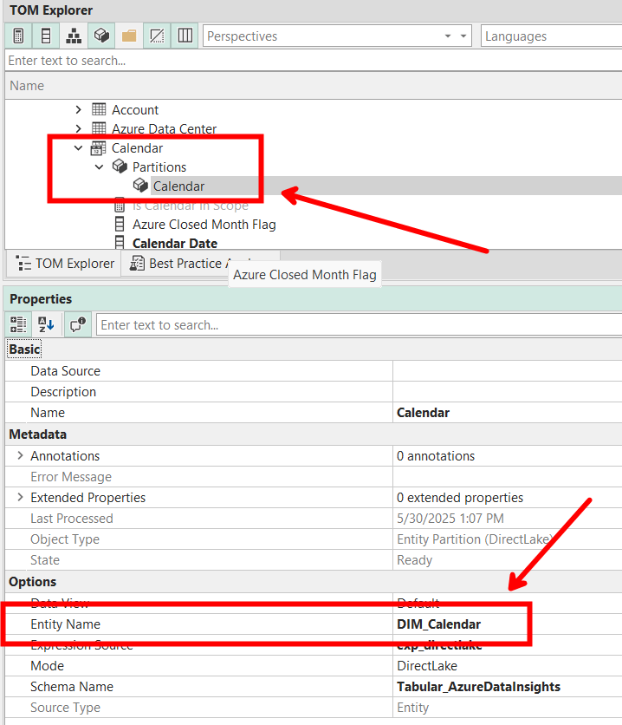
Task: Expand the Account table node
Action: pyautogui.click(x=78, y=110)
